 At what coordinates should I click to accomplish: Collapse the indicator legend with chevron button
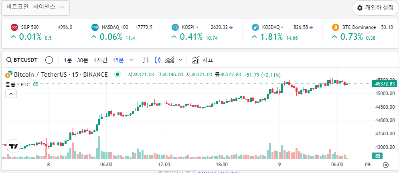tap(11, 94)
